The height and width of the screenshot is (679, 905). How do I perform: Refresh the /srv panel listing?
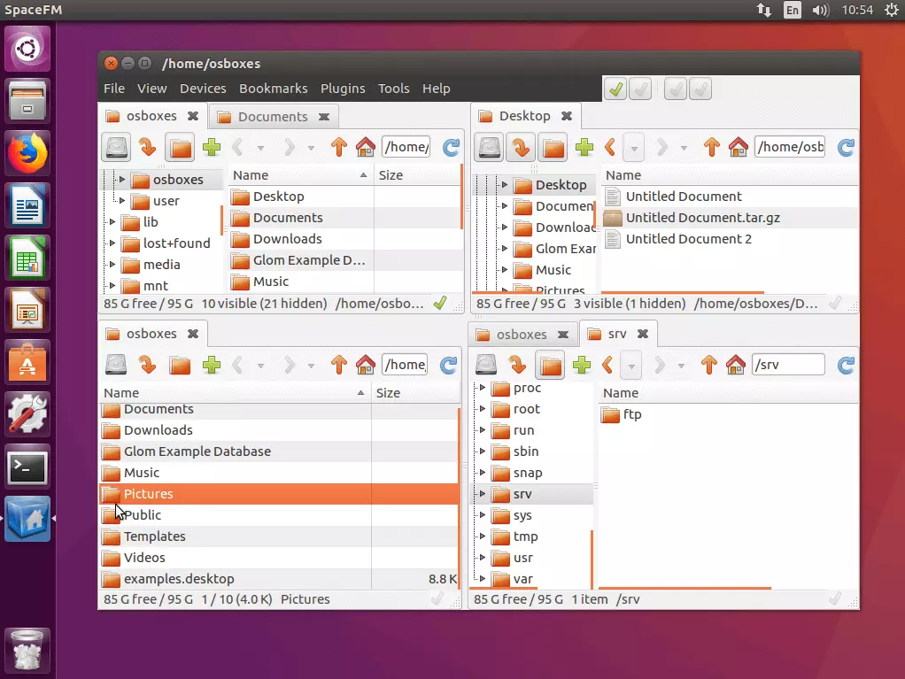[x=846, y=365]
